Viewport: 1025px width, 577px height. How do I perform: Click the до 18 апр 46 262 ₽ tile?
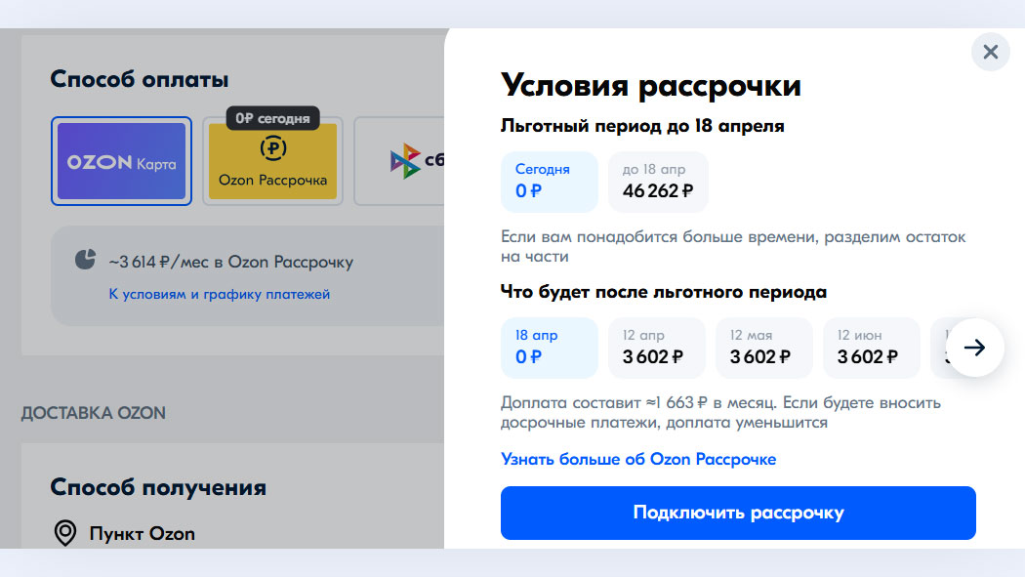[x=658, y=181]
